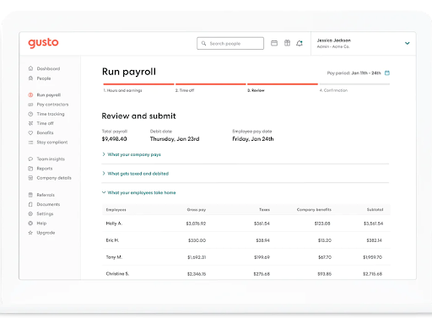The width and height of the screenshot is (432, 323).
Task: Select step 3 Review
Action: [x=256, y=90]
